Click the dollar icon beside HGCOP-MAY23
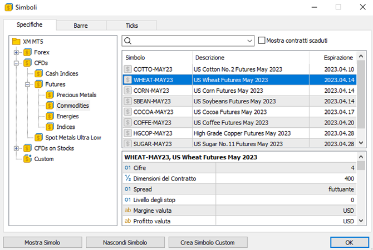373x250 pixels. tap(127, 133)
